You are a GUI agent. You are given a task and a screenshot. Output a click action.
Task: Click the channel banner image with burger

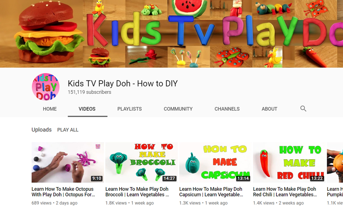coord(171,34)
